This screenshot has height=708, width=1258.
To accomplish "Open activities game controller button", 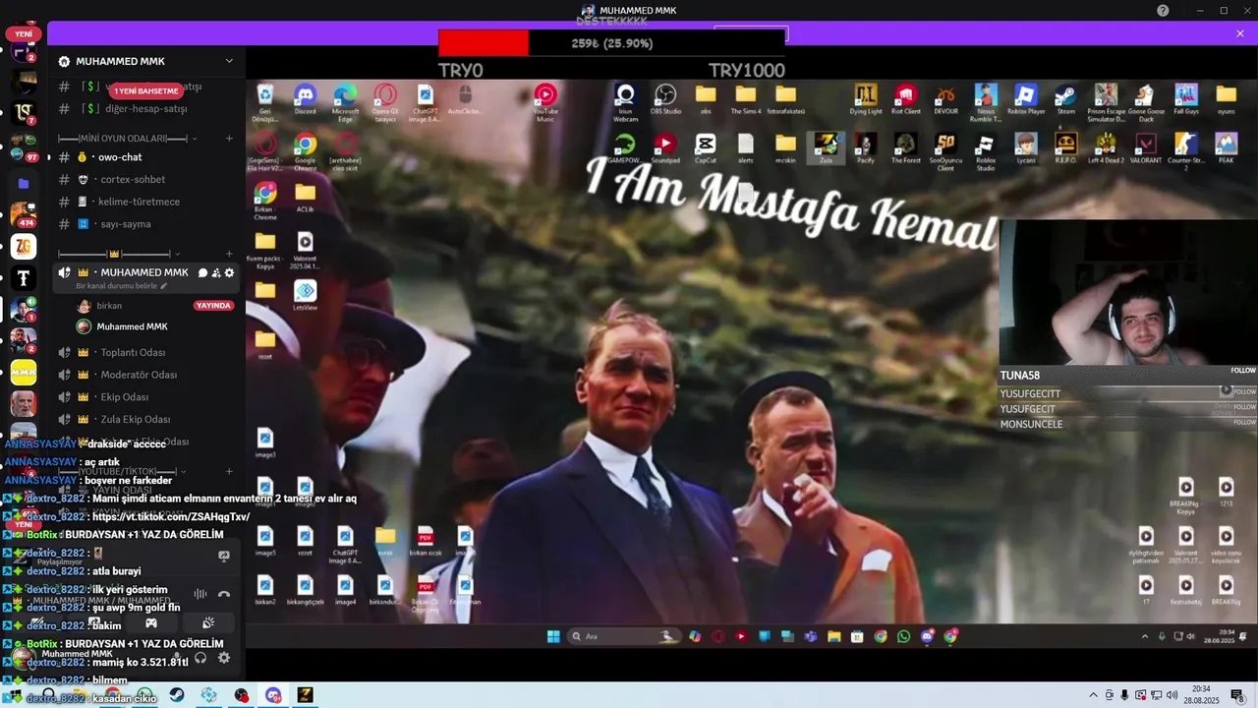I will [x=151, y=623].
